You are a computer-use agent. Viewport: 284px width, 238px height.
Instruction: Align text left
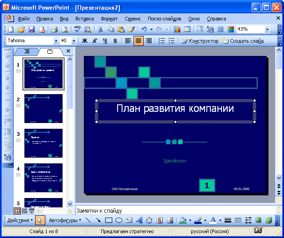point(128,41)
